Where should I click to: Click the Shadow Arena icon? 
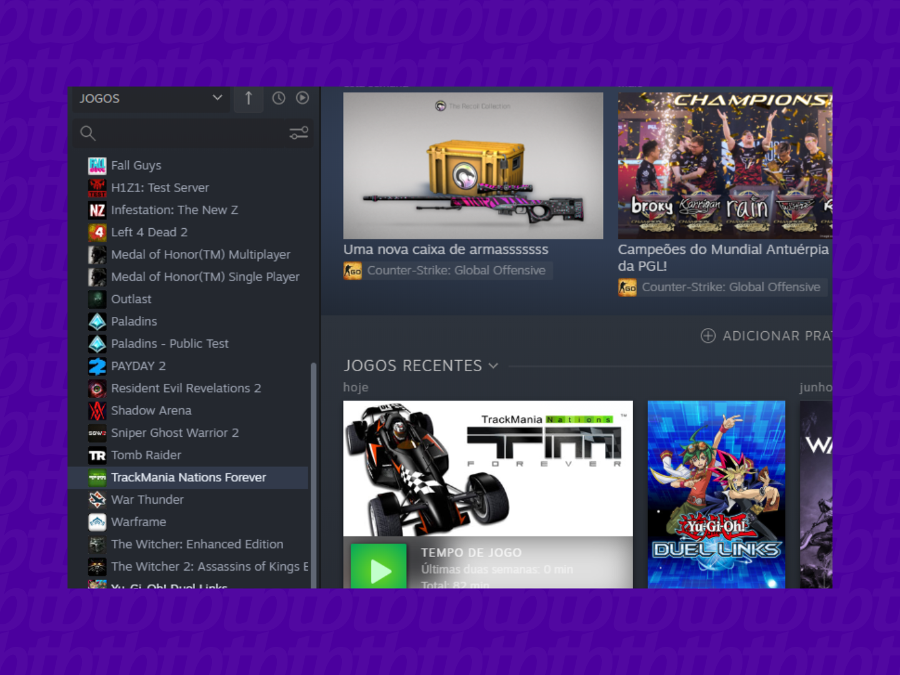coord(97,411)
